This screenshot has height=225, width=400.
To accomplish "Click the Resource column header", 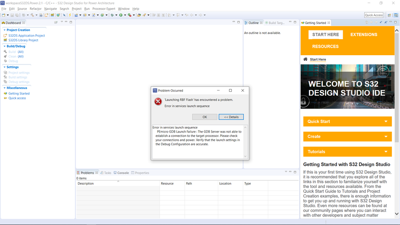I will [172, 183].
